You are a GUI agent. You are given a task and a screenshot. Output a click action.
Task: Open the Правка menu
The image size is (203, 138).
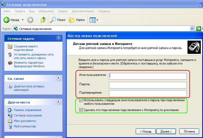pyautogui.click(x=20, y=11)
